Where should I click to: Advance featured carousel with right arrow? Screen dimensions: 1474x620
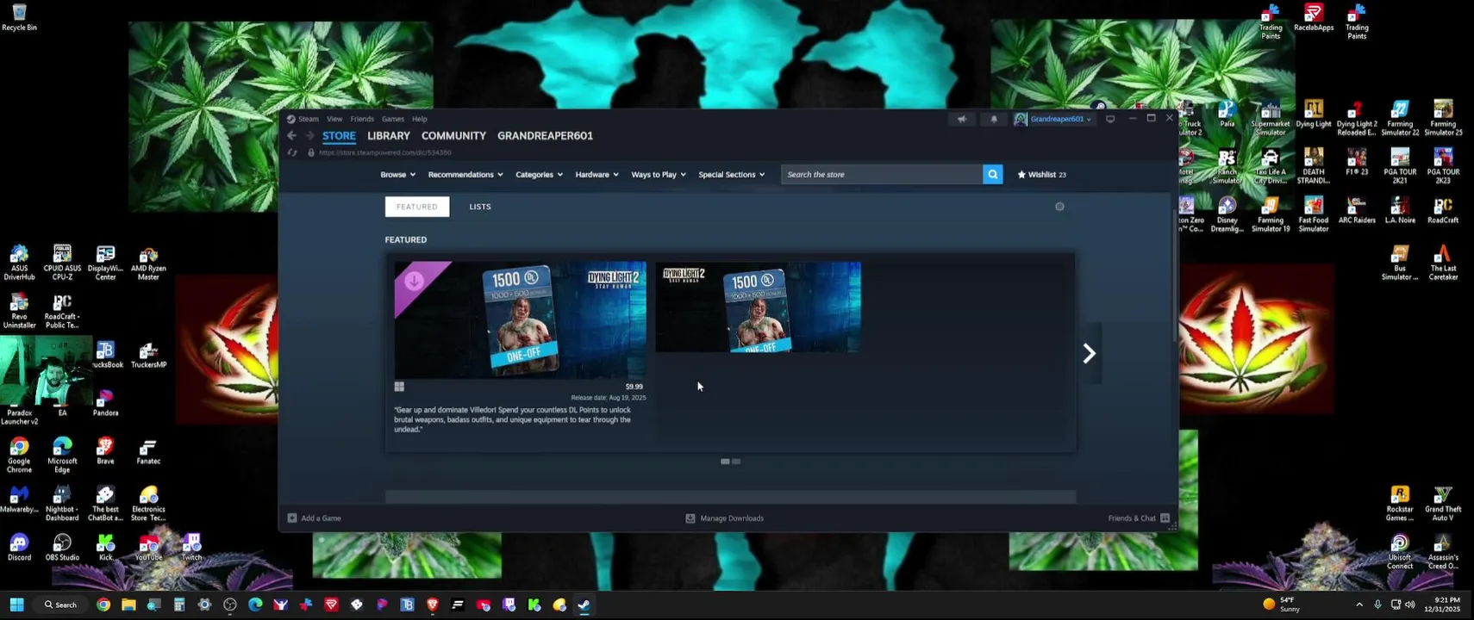1090,353
